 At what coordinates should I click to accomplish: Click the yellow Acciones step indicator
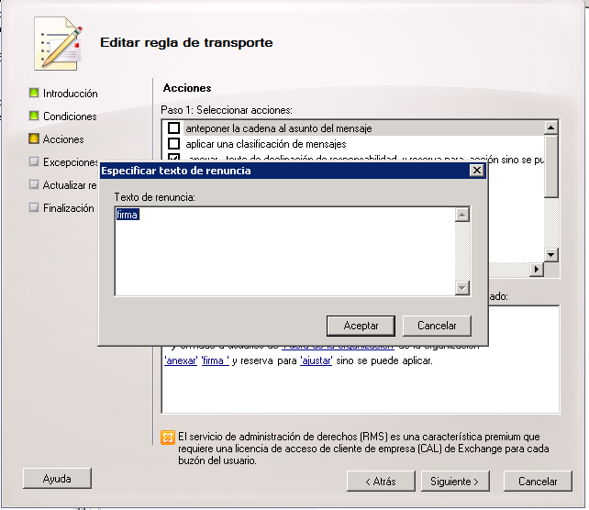(x=34, y=139)
